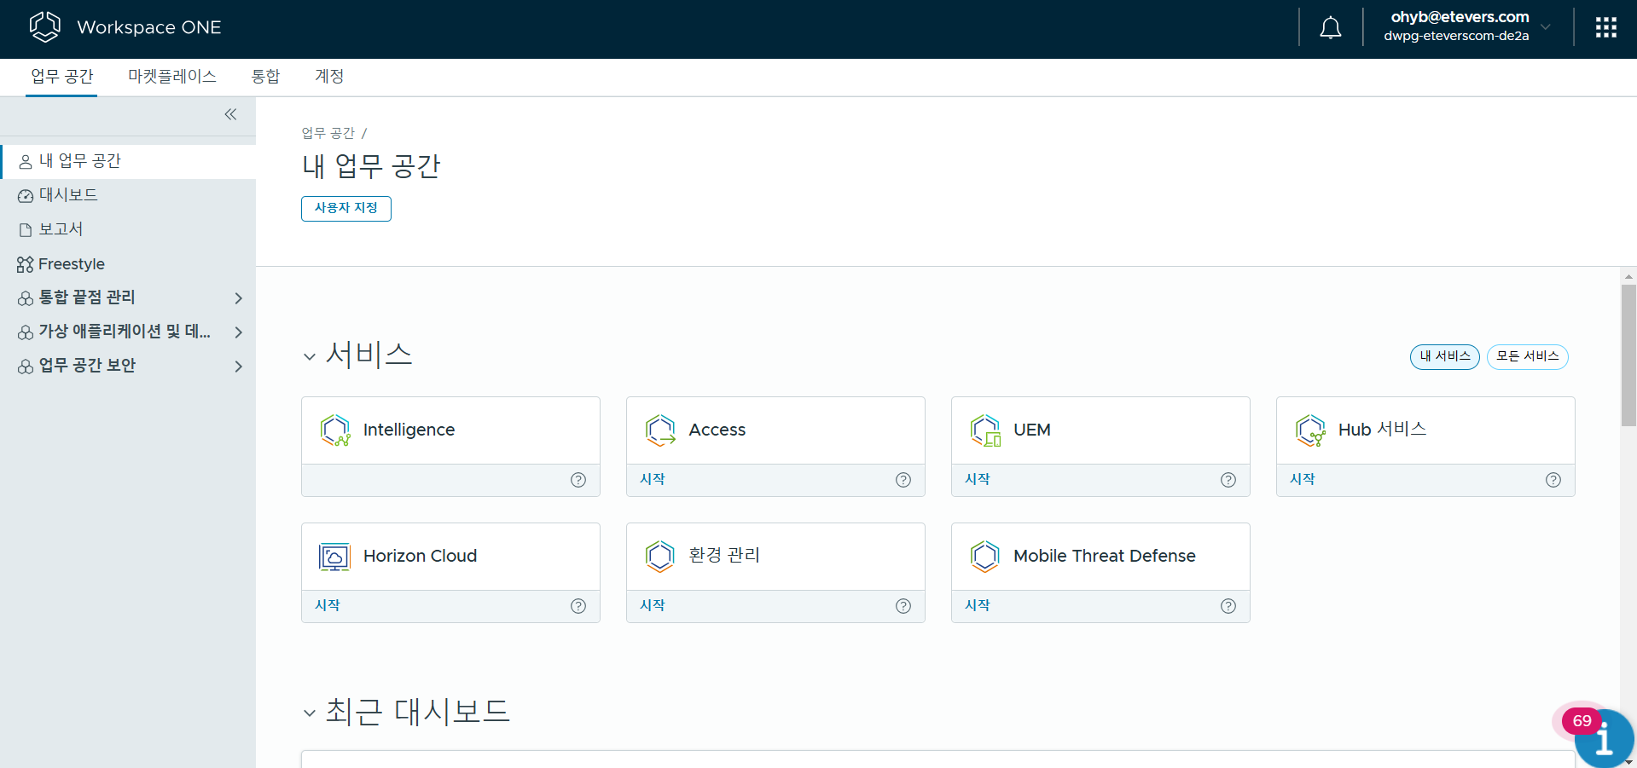Image resolution: width=1637 pixels, height=768 pixels.
Task: Collapse the sidebar with double-chevron icon
Action: [230, 114]
